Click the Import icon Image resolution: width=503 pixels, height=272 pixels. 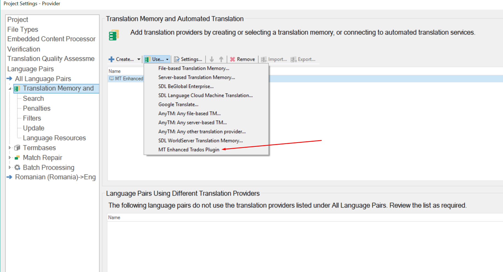(x=264, y=59)
